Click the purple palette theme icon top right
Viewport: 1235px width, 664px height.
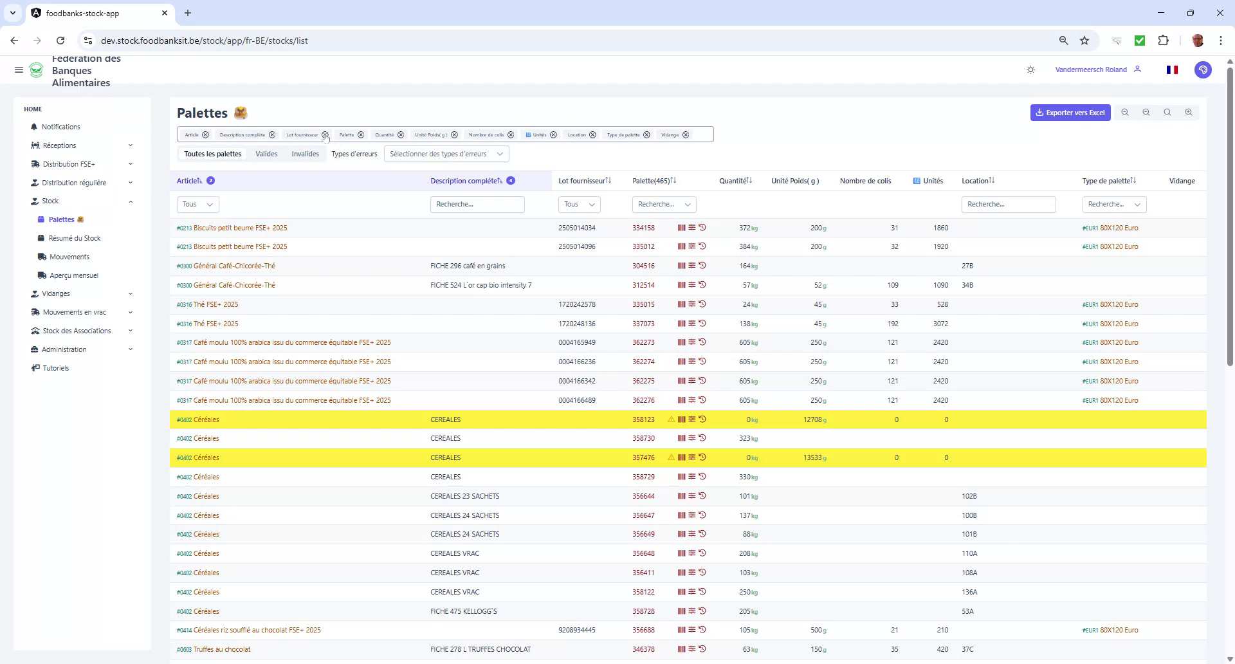click(x=1203, y=69)
